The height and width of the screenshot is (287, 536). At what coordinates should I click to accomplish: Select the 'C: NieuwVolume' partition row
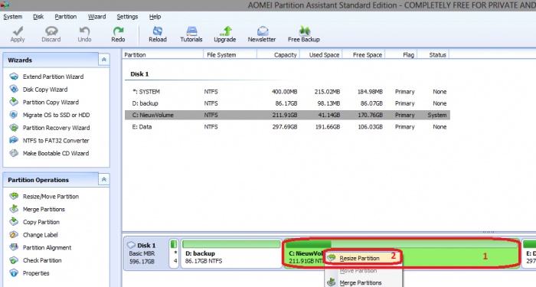[287, 115]
